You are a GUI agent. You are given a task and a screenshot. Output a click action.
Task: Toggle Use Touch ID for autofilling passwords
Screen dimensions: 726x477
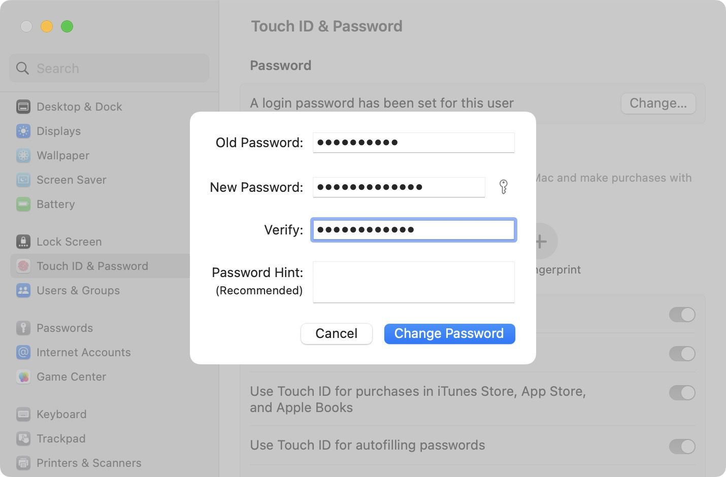coord(682,446)
